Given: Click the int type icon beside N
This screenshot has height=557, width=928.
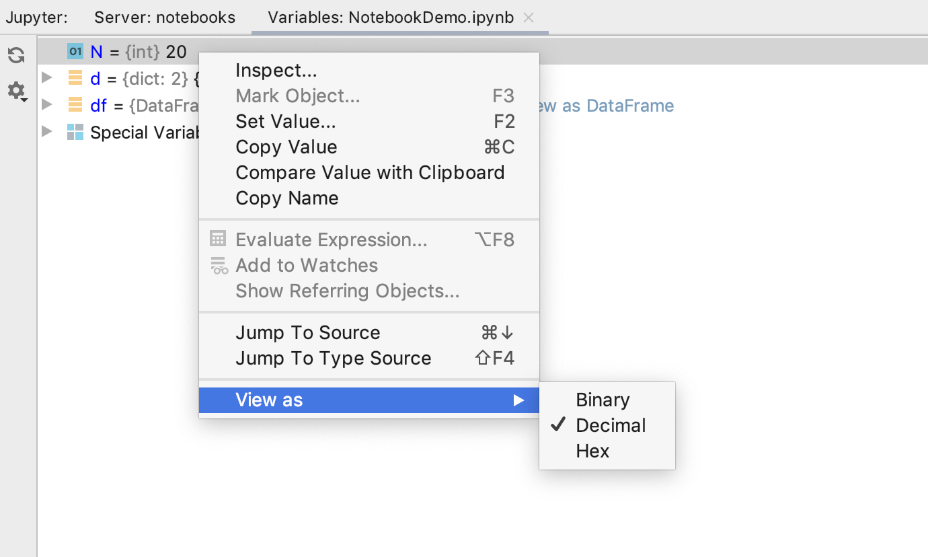Looking at the screenshot, I should pos(75,52).
